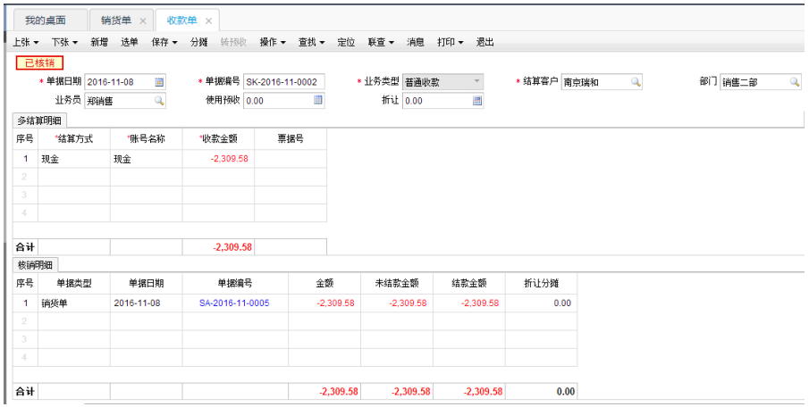Open the 打印 dropdown menu
Viewport: 809px width, 407px height.
(x=450, y=42)
